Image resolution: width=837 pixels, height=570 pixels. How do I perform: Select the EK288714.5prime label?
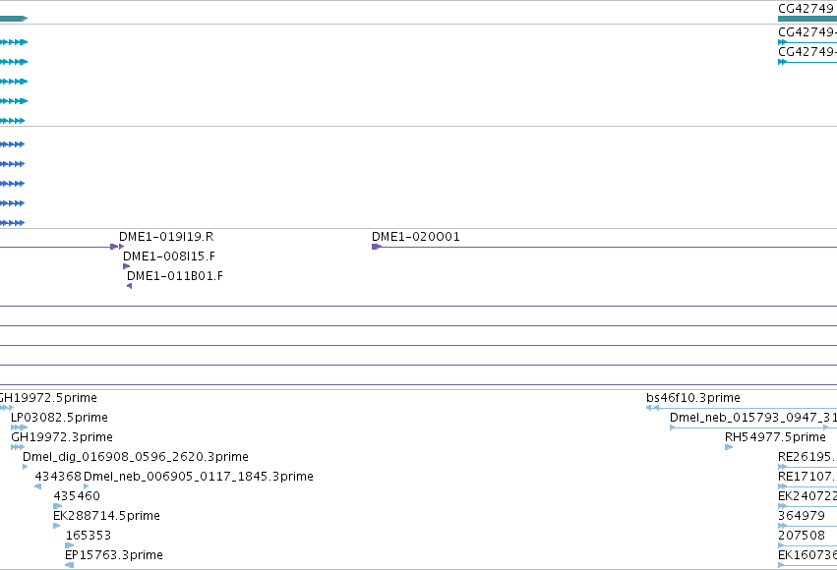click(x=107, y=516)
